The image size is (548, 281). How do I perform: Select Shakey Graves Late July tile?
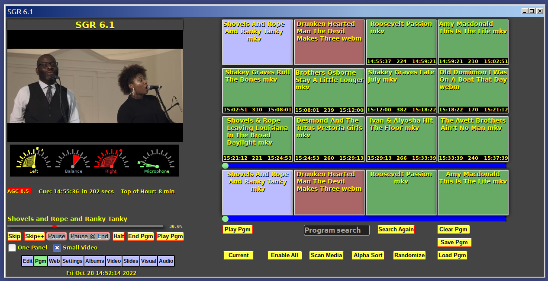coord(401,91)
